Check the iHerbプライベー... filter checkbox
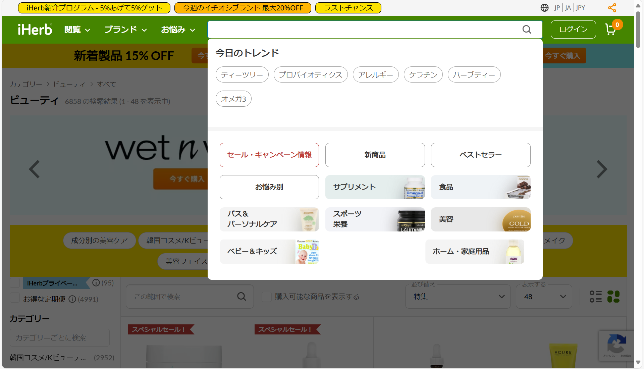Screen dimensions: 644x369 point(15,283)
